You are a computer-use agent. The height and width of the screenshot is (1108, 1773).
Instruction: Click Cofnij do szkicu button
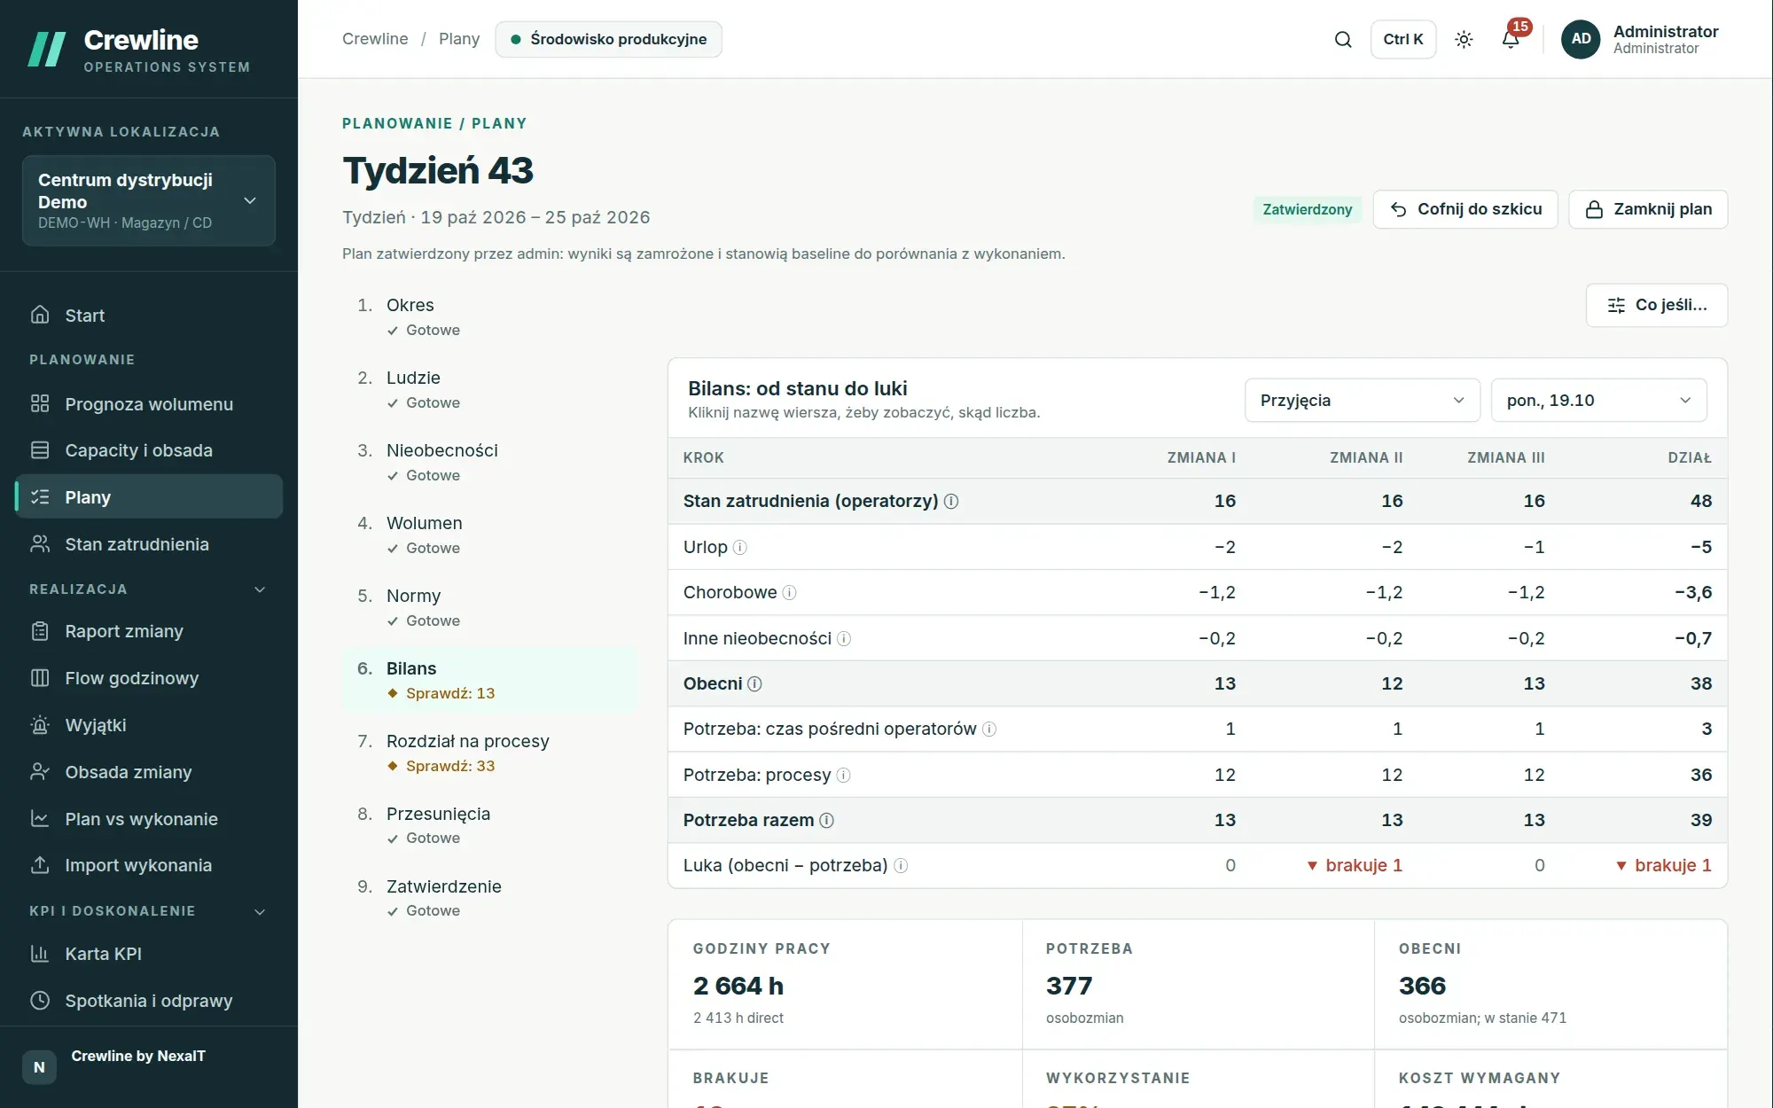(1465, 209)
